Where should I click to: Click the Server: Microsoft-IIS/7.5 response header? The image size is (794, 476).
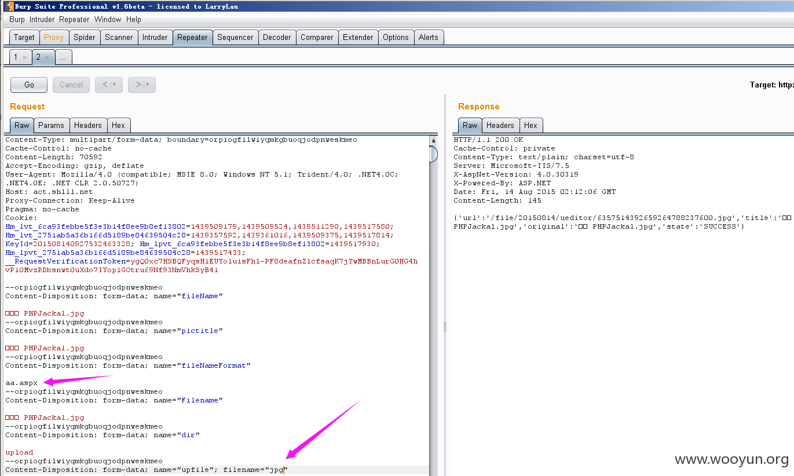tap(504, 166)
